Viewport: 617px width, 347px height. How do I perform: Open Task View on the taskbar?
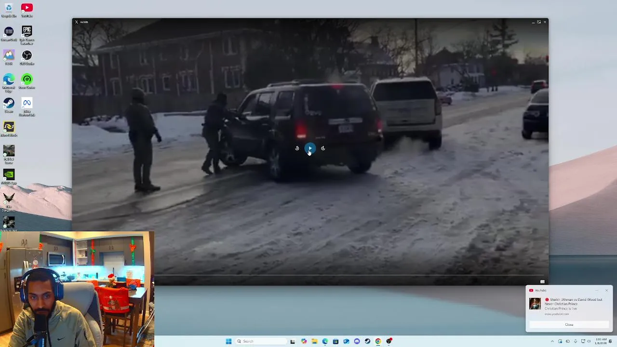click(293, 341)
